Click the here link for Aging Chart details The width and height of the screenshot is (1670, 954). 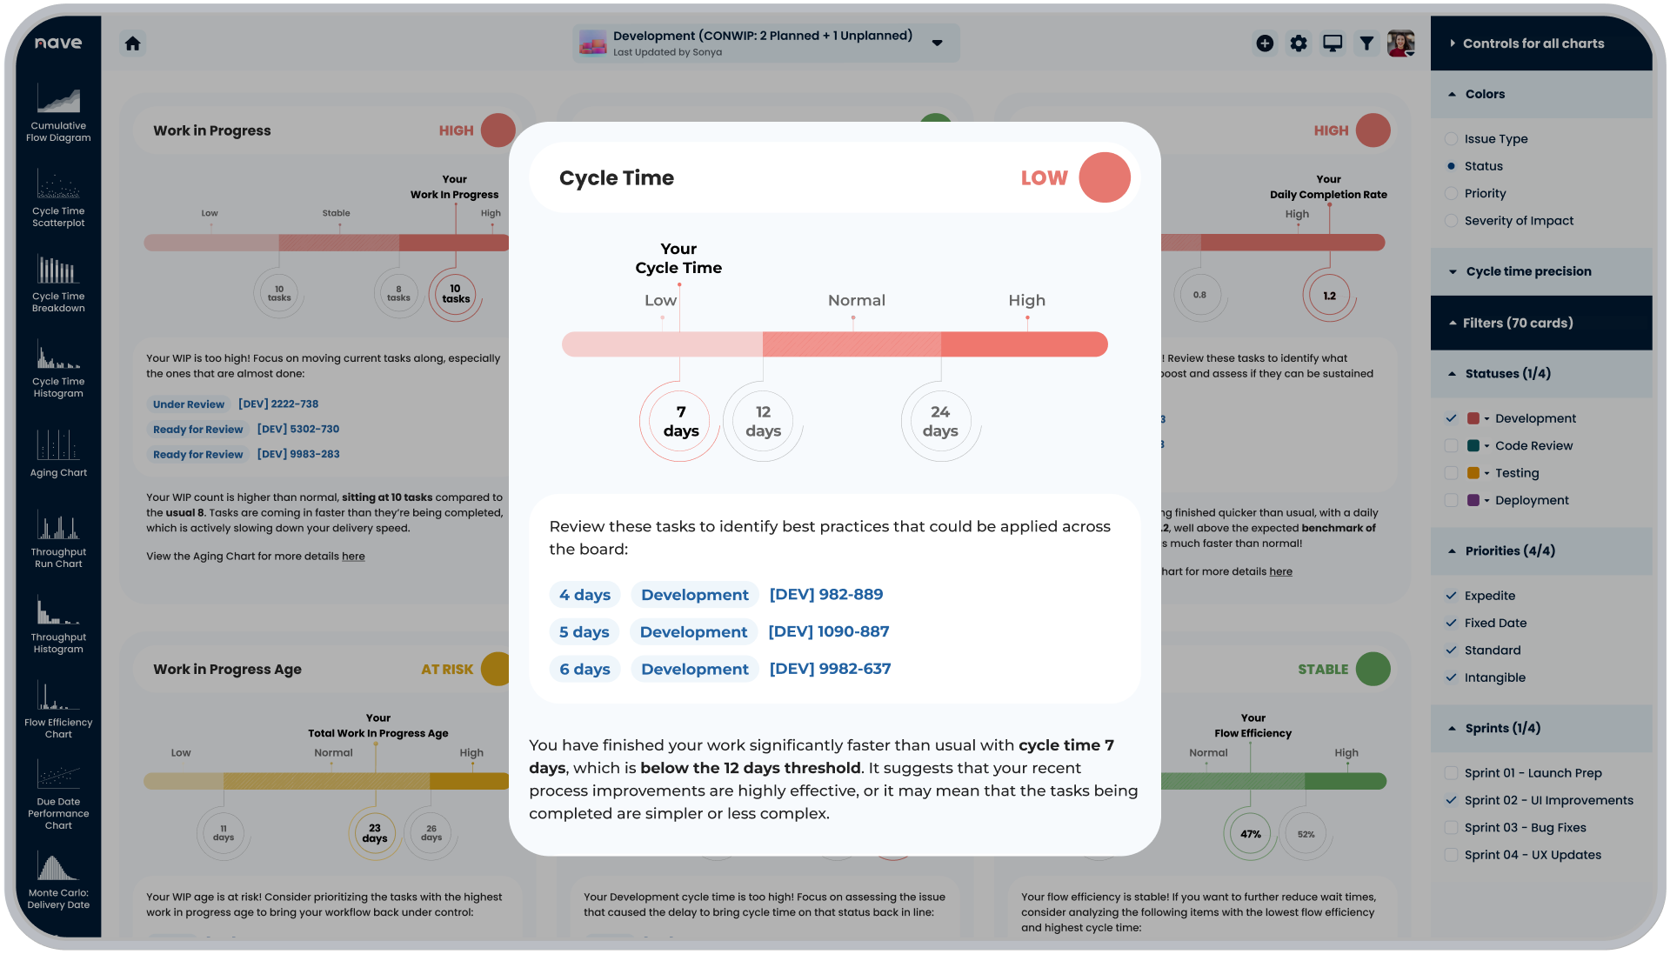[353, 556]
